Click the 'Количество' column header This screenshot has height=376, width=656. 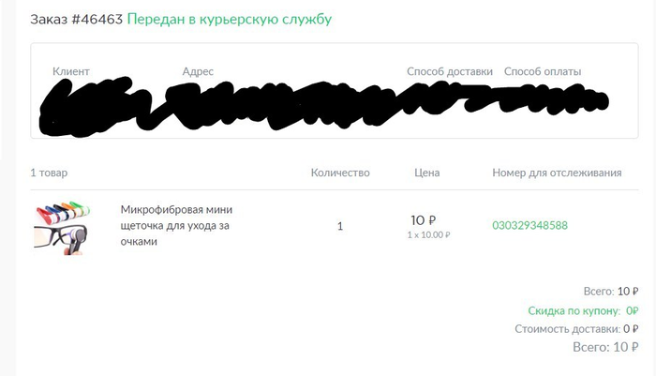click(x=340, y=173)
